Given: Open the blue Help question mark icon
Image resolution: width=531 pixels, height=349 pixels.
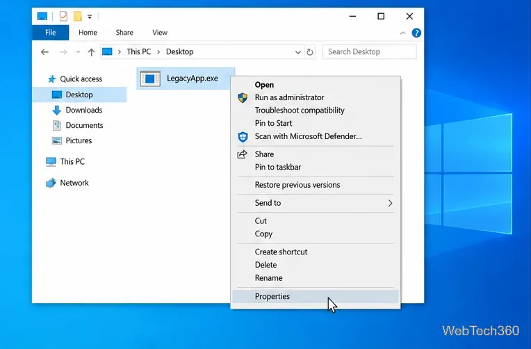Looking at the screenshot, I should (x=416, y=33).
